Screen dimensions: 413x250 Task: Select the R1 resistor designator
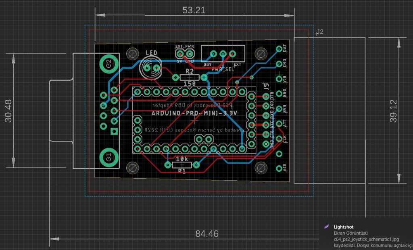point(182,171)
